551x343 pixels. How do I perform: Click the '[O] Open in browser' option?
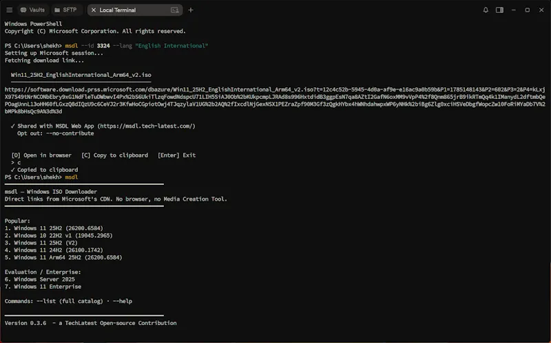(41, 155)
